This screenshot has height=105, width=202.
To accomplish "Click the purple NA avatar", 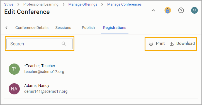I will pyautogui.click(x=14, y=89).
